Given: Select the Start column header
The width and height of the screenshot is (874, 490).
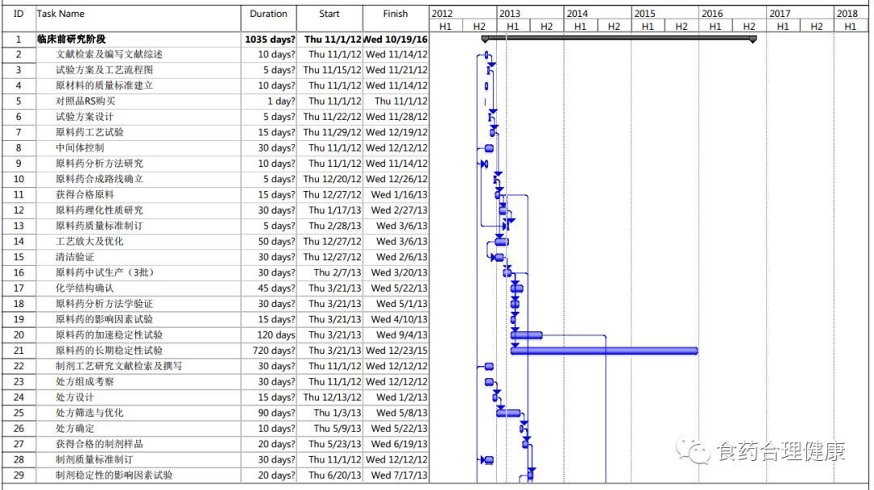Looking at the screenshot, I should click(x=329, y=14).
